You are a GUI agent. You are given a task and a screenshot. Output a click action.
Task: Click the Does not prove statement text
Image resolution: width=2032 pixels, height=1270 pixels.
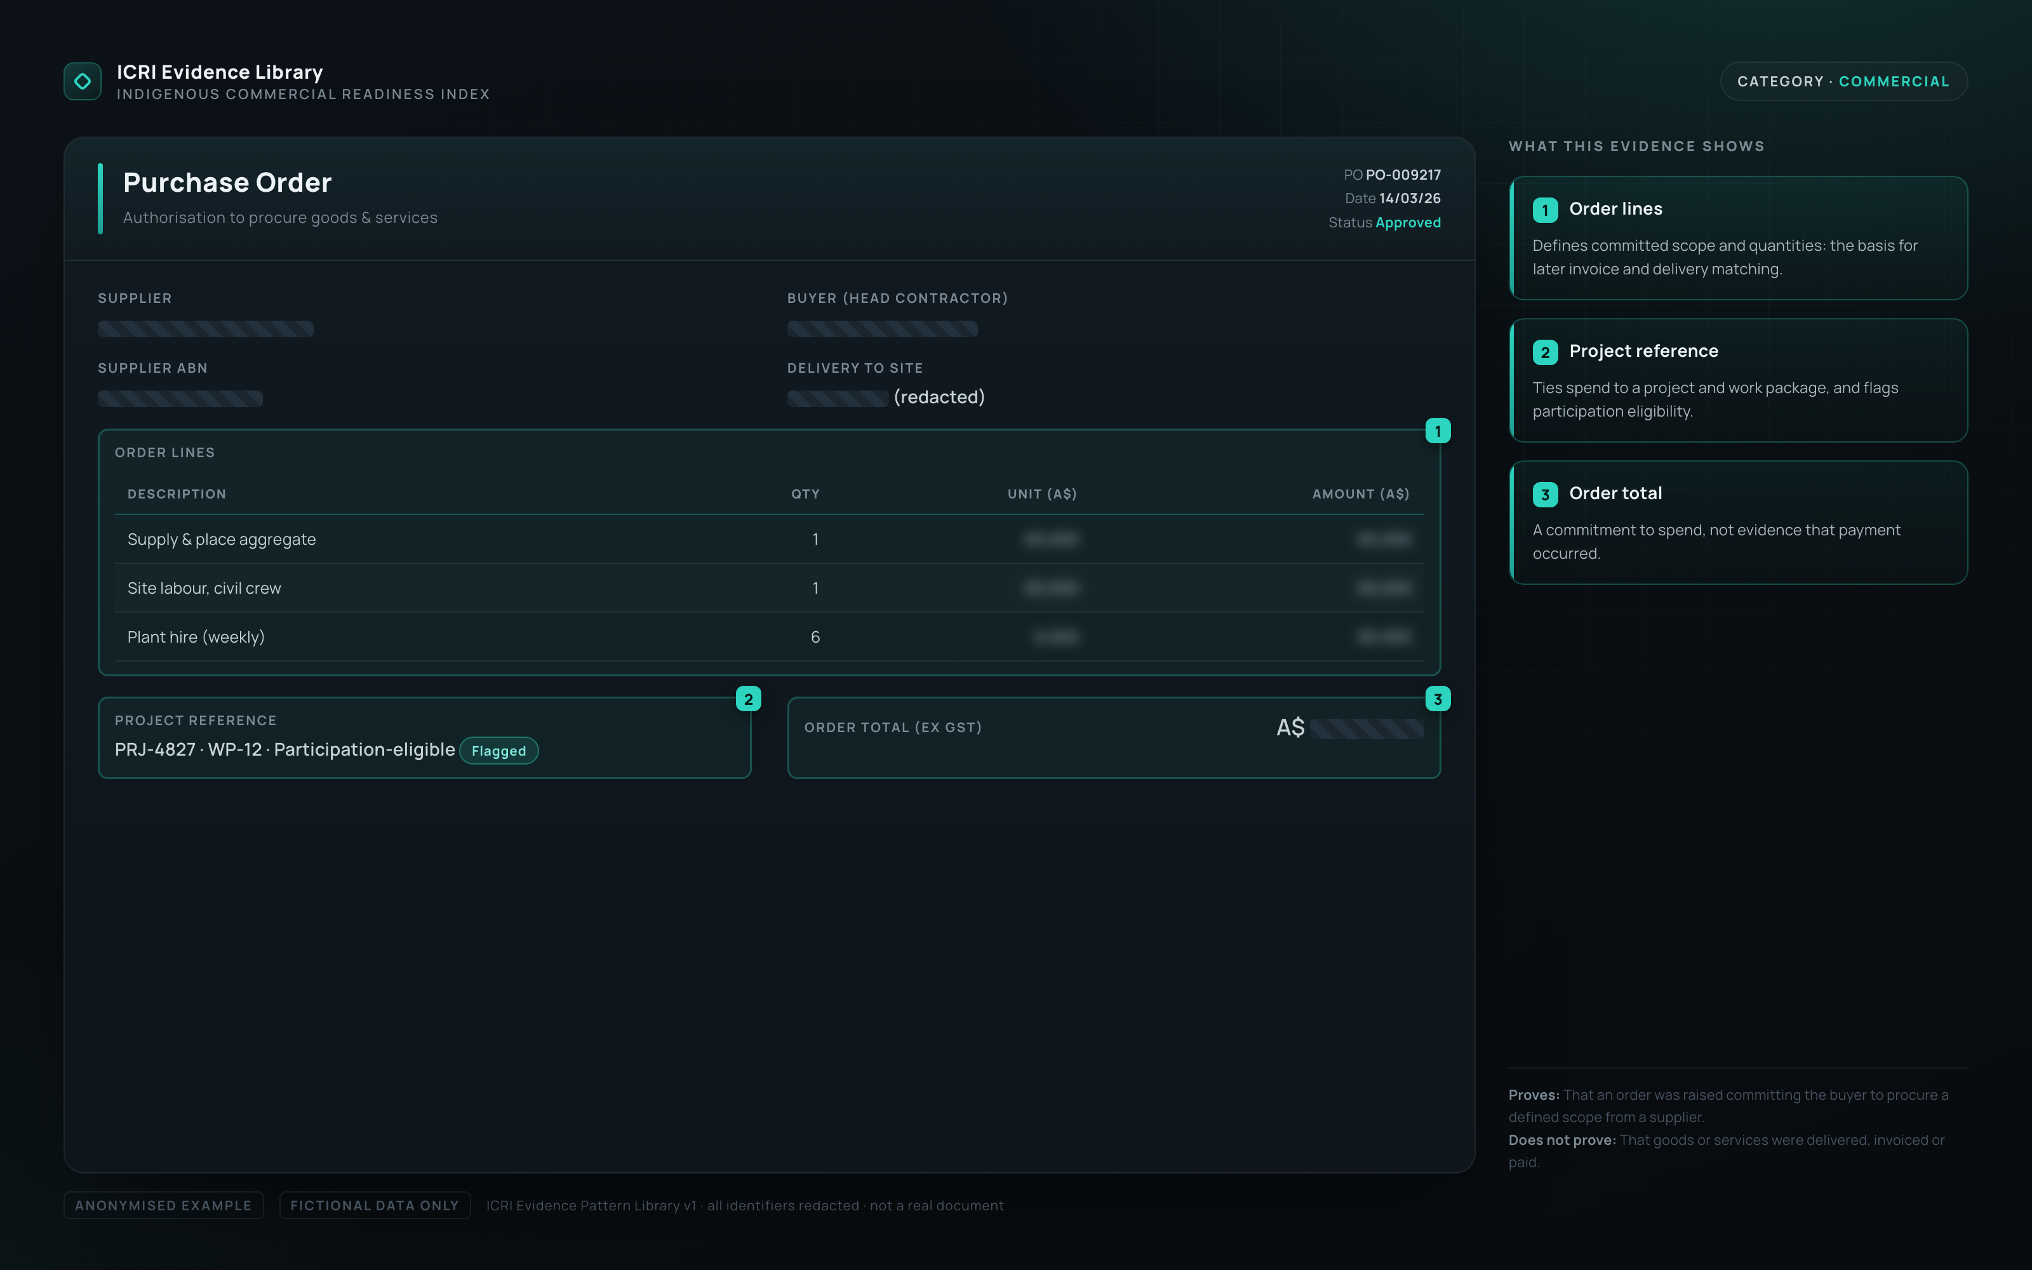1727,1151
